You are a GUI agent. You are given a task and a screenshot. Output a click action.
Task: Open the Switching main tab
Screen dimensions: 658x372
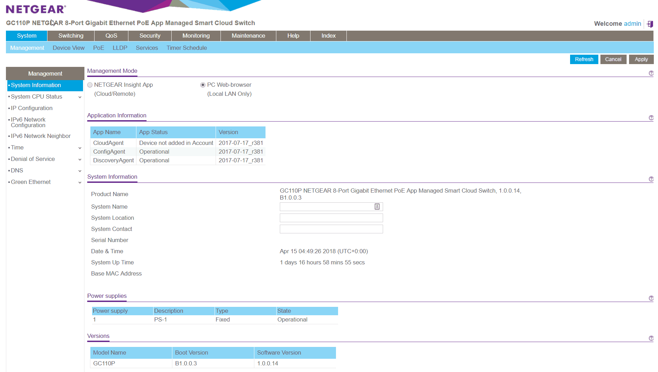(71, 36)
